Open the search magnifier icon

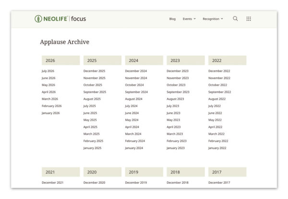(x=235, y=19)
